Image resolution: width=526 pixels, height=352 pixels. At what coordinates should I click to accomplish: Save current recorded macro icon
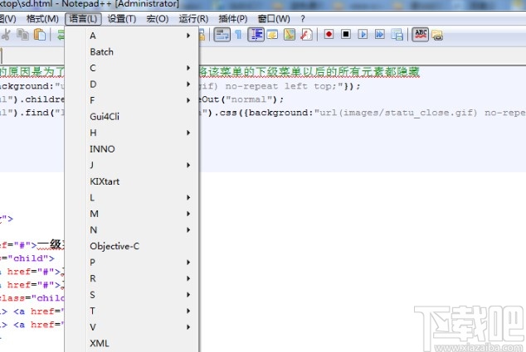click(x=397, y=35)
